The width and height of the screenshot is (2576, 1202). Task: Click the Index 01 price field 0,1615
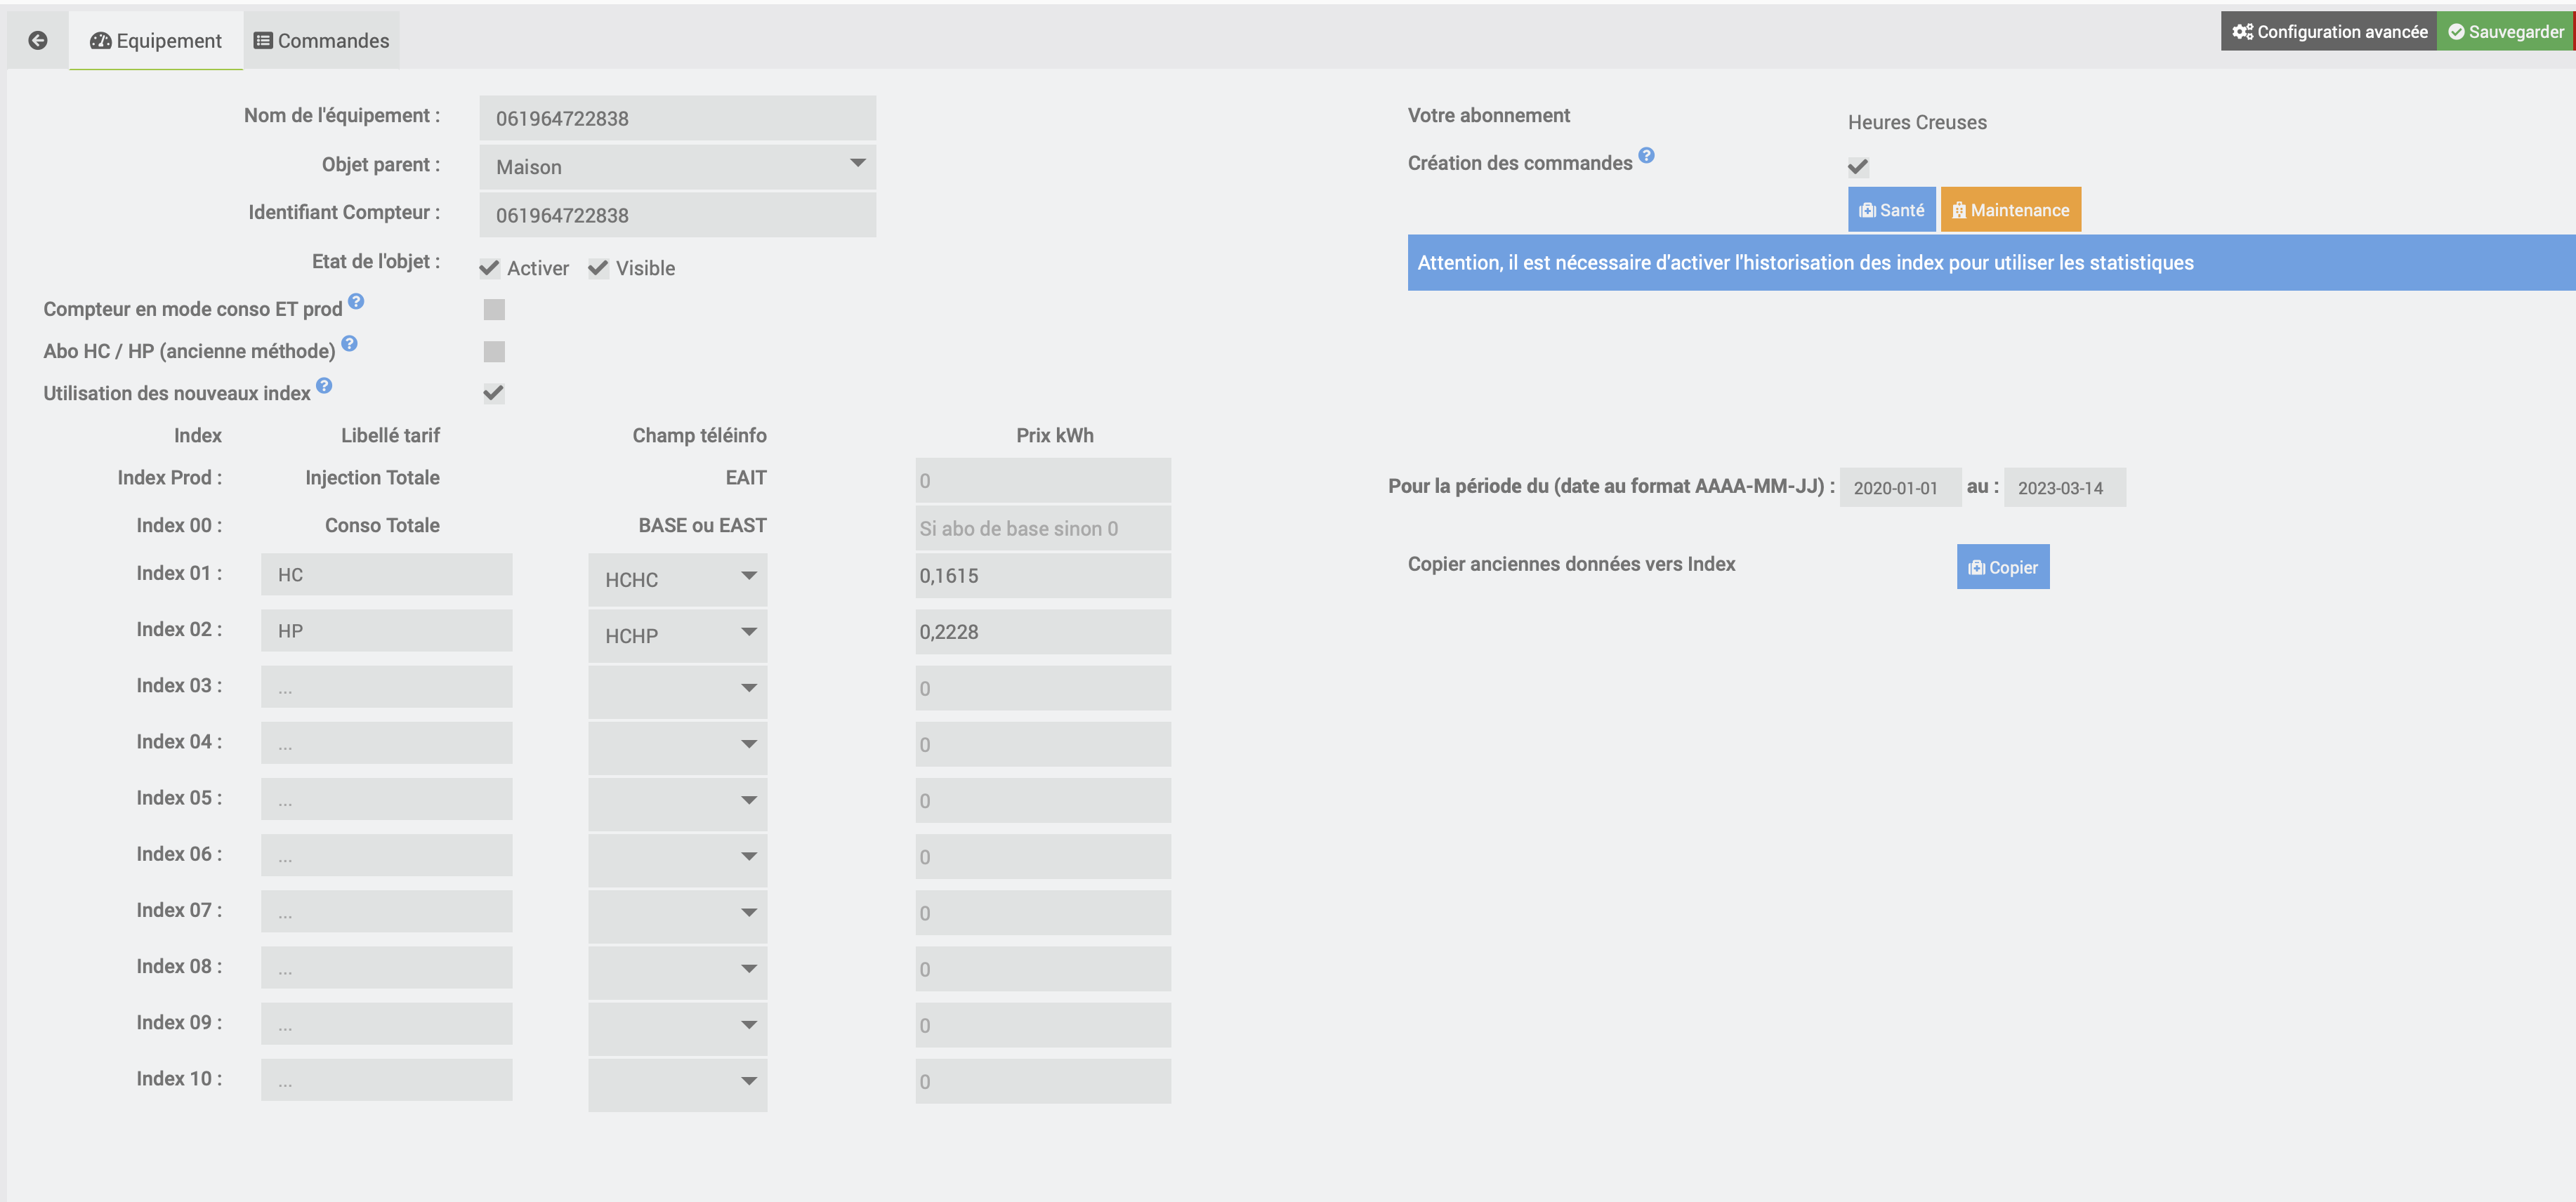point(1042,576)
